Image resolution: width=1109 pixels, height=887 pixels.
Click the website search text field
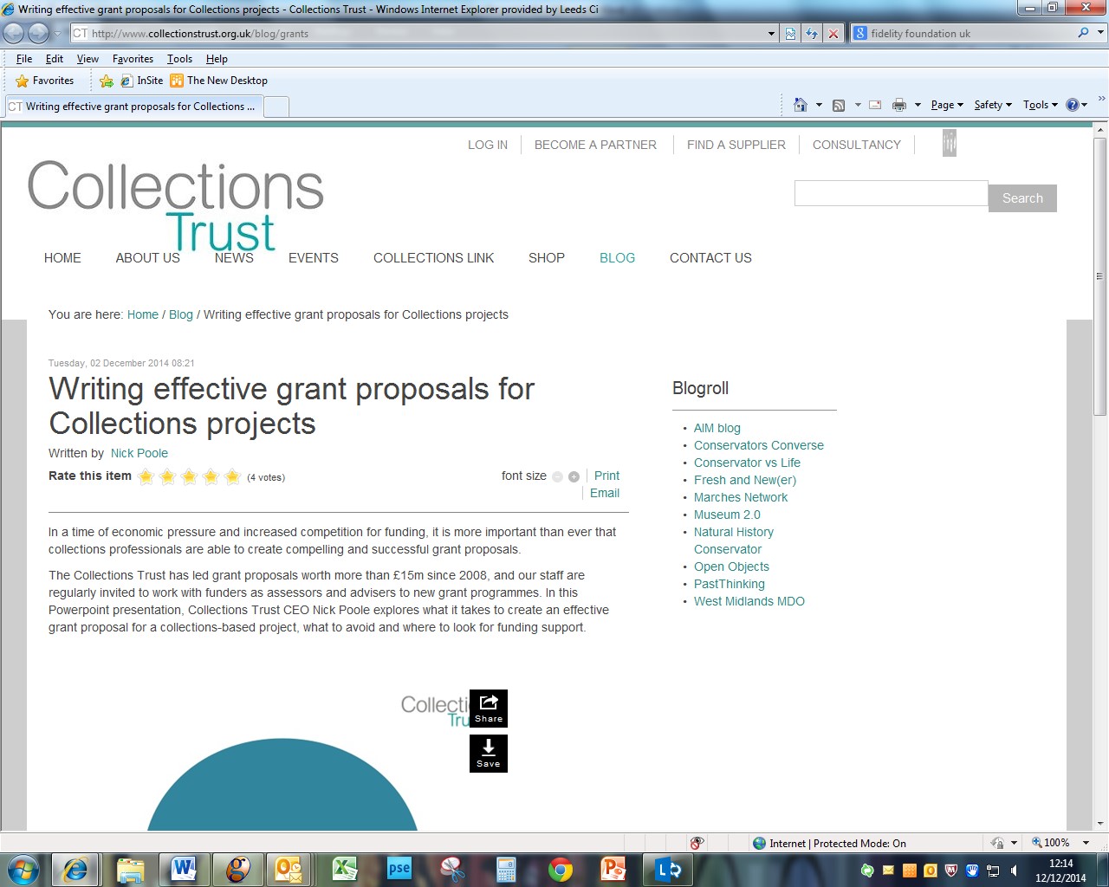click(x=891, y=193)
